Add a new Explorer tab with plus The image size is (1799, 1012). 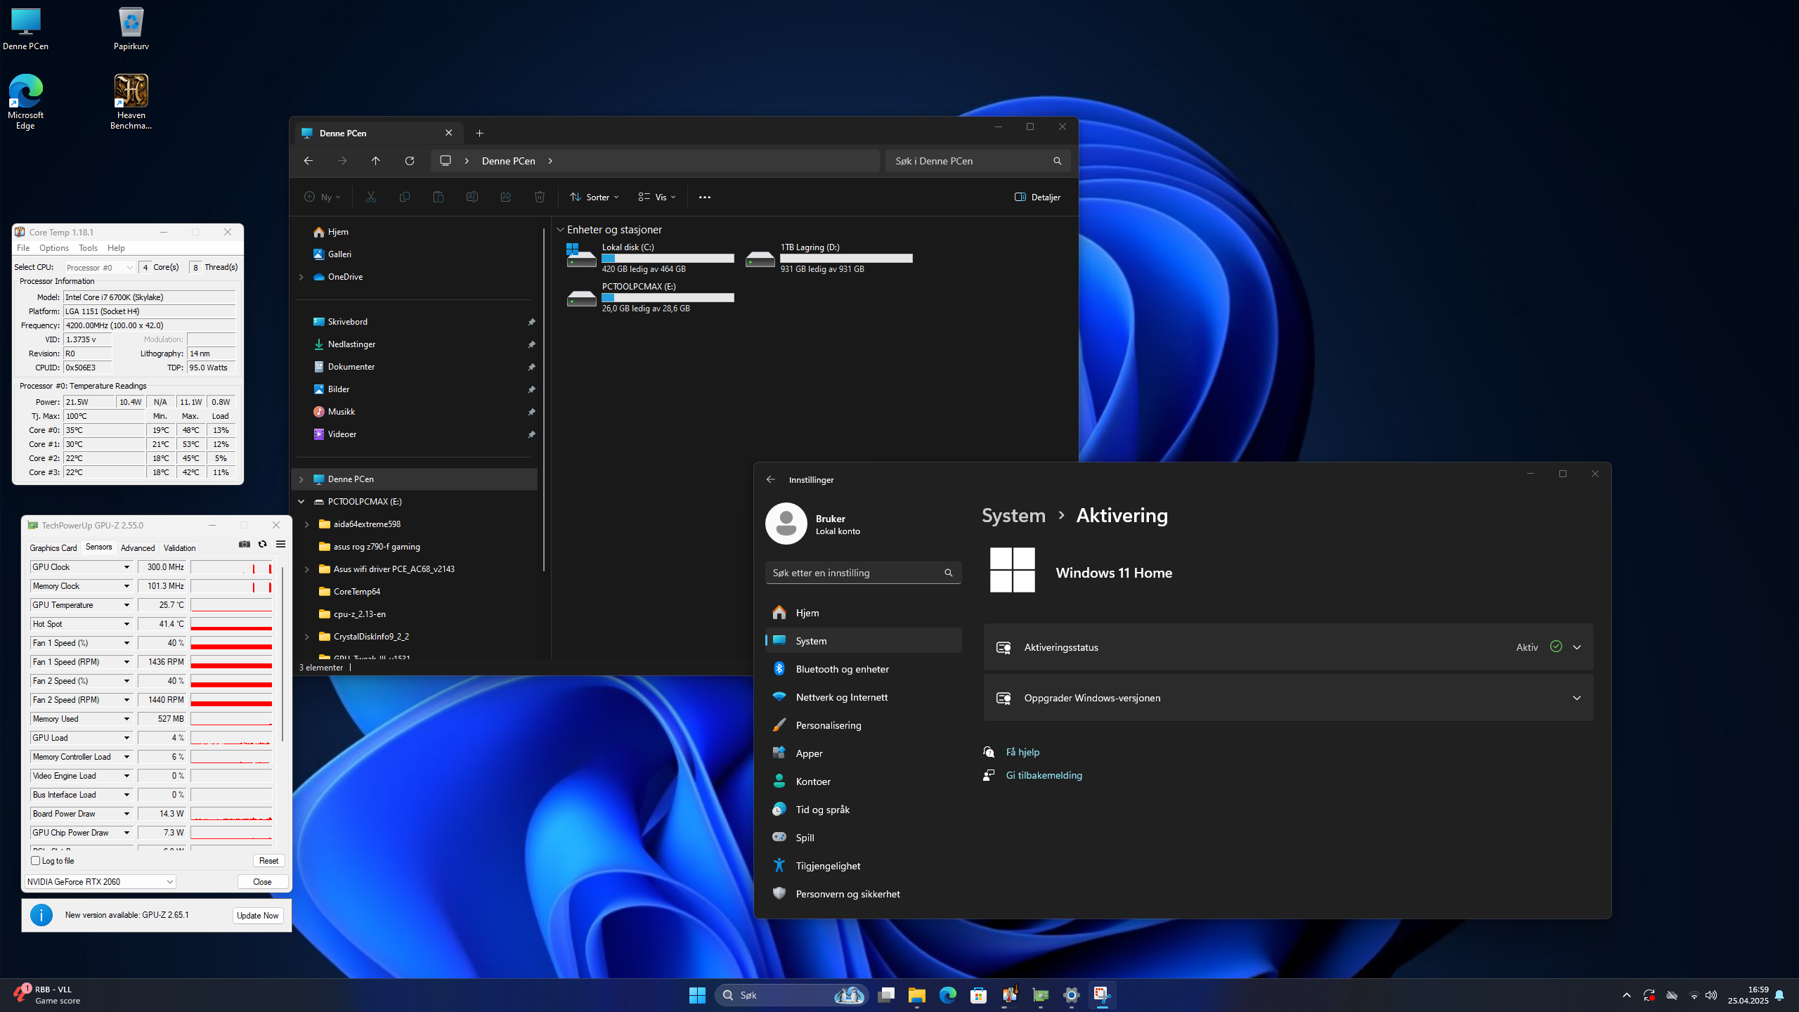[x=479, y=133]
